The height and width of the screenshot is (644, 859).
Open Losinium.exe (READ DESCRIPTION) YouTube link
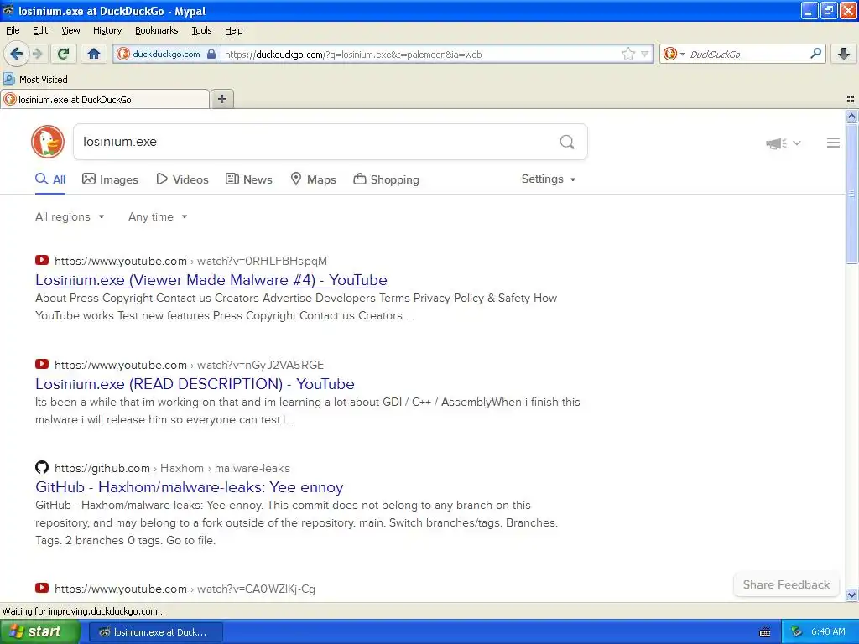pos(195,384)
